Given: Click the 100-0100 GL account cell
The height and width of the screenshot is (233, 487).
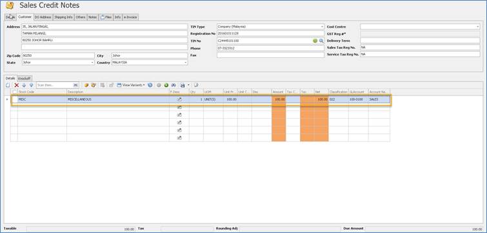Looking at the screenshot, I should click(x=359, y=99).
